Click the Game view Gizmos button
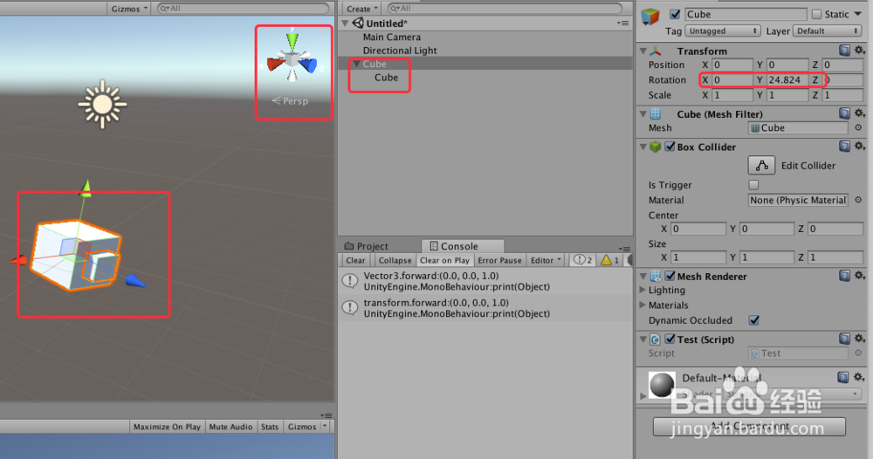 tap(306, 427)
